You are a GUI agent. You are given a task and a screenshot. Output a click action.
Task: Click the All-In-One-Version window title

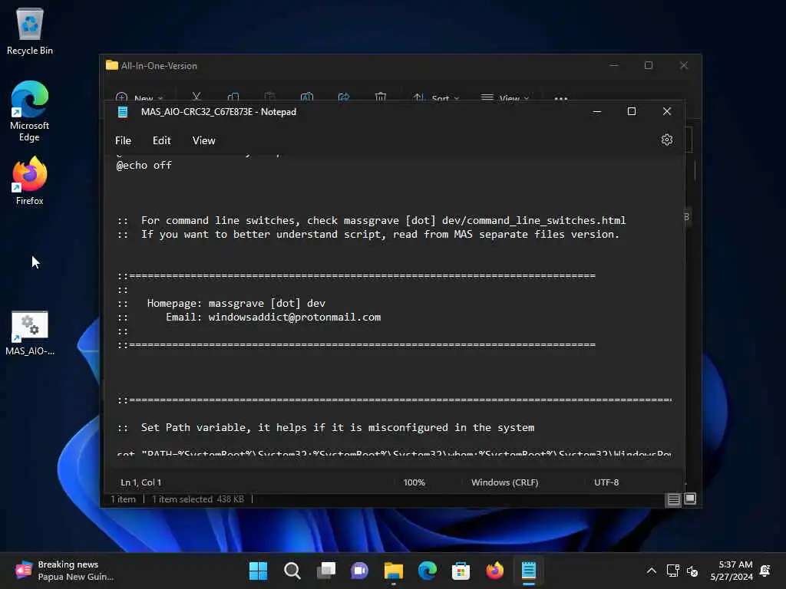[159, 66]
